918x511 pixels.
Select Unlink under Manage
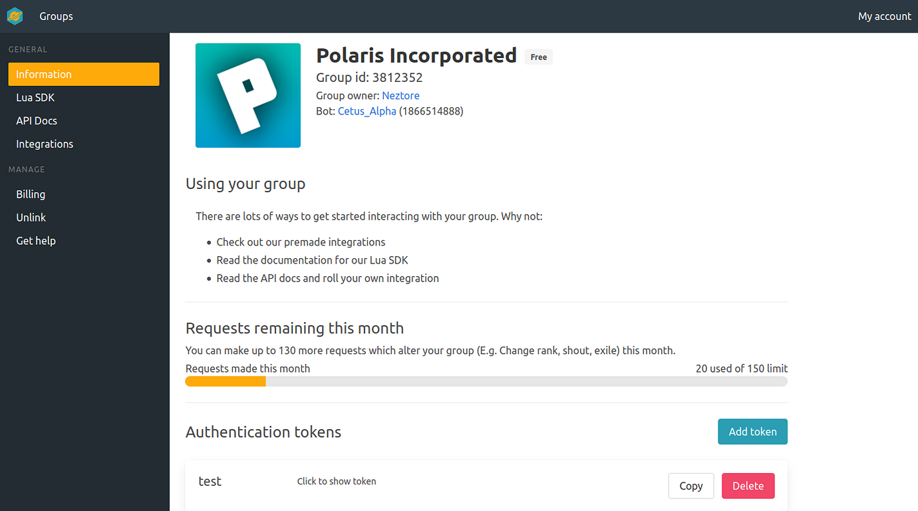click(31, 217)
